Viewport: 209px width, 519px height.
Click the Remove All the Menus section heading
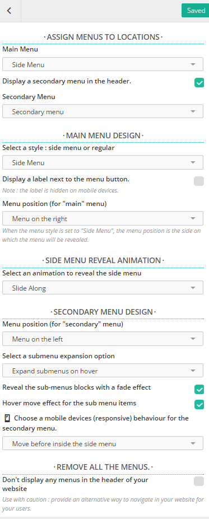point(103,467)
